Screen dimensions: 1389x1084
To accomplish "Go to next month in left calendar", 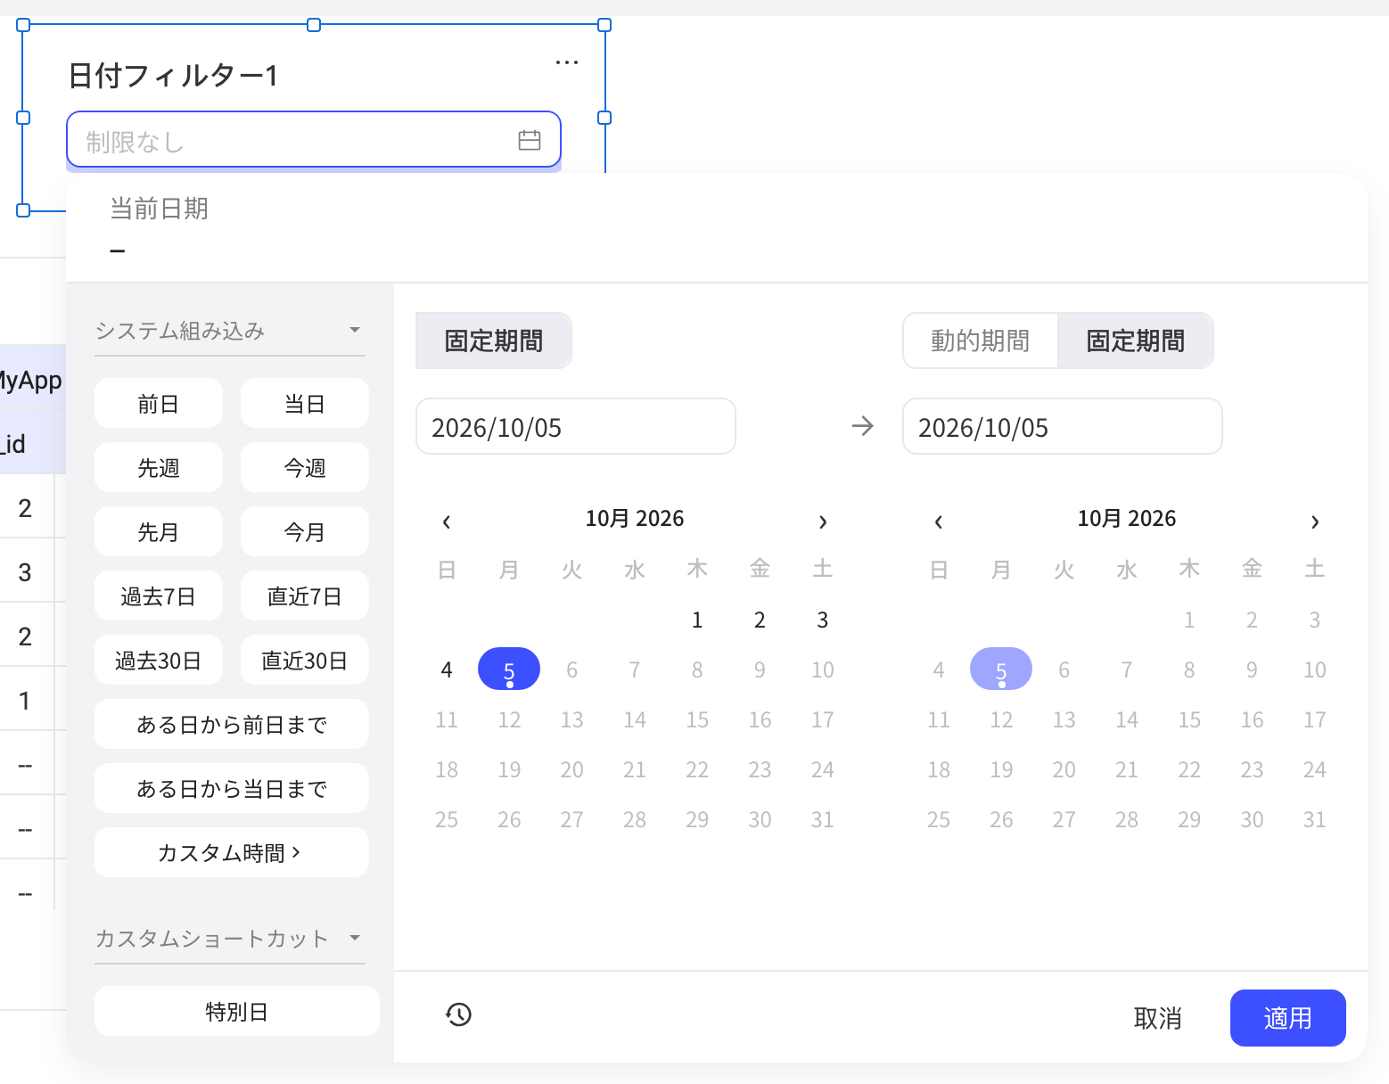I will 823,521.
